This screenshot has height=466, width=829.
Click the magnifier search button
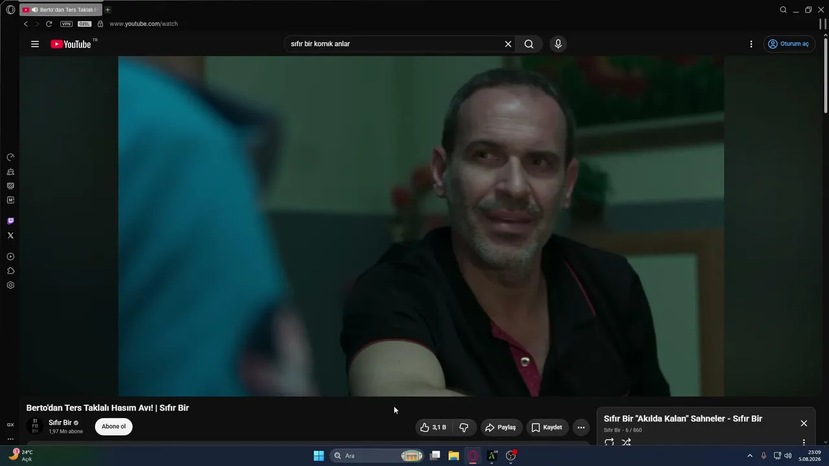click(x=529, y=44)
